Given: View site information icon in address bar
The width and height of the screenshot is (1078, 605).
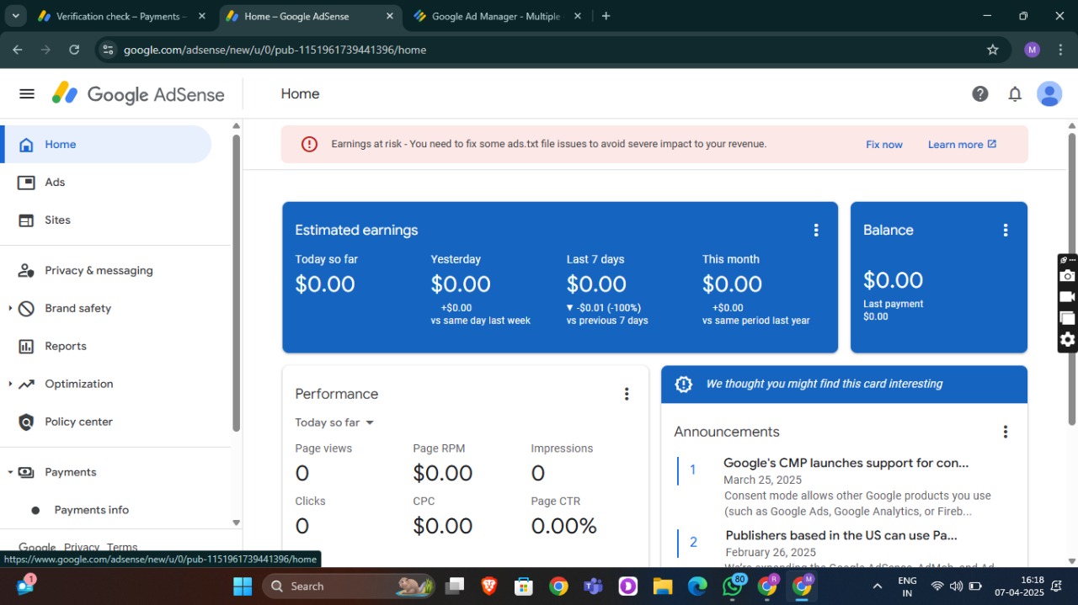Looking at the screenshot, I should [107, 50].
